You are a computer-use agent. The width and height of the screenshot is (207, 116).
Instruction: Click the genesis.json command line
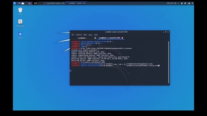(112, 64)
